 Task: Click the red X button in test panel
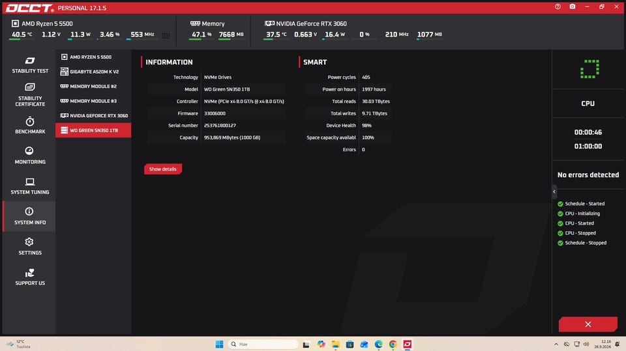click(x=588, y=324)
